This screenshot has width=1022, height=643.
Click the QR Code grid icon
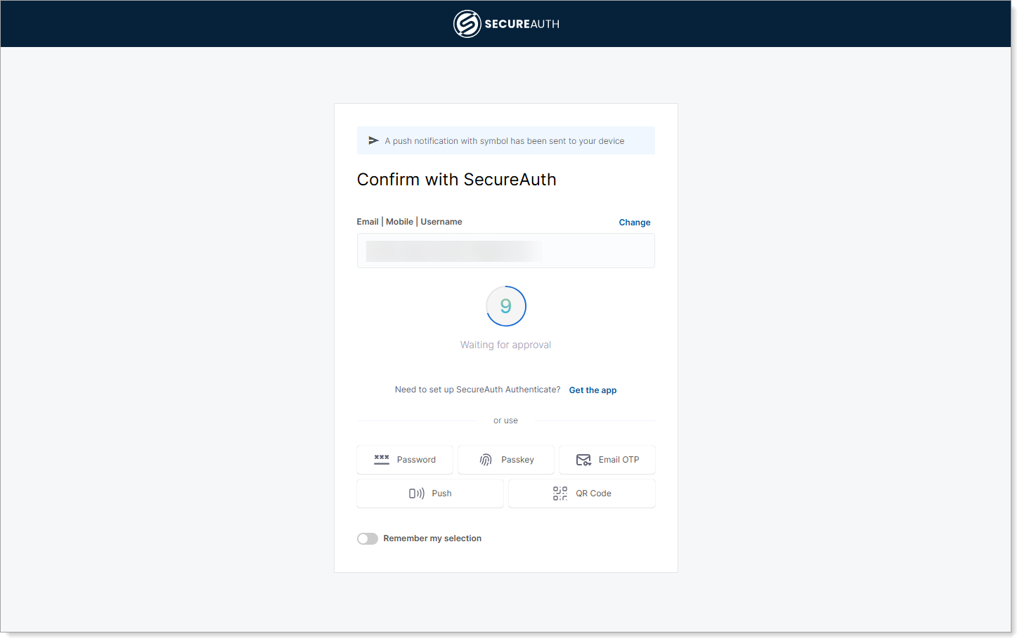(560, 493)
